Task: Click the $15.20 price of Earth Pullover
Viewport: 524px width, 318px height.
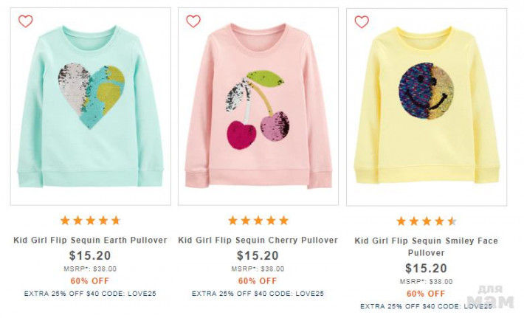Action: click(90, 255)
